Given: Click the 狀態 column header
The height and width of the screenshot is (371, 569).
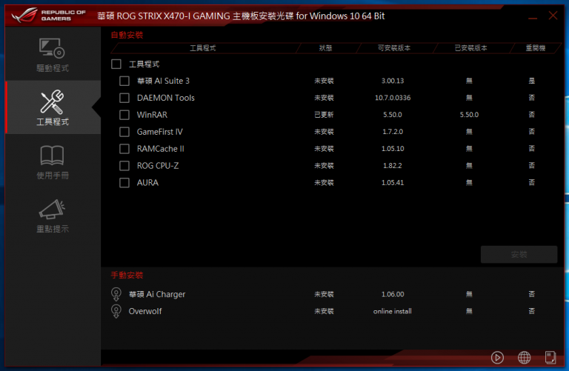Looking at the screenshot, I should tap(325, 48).
